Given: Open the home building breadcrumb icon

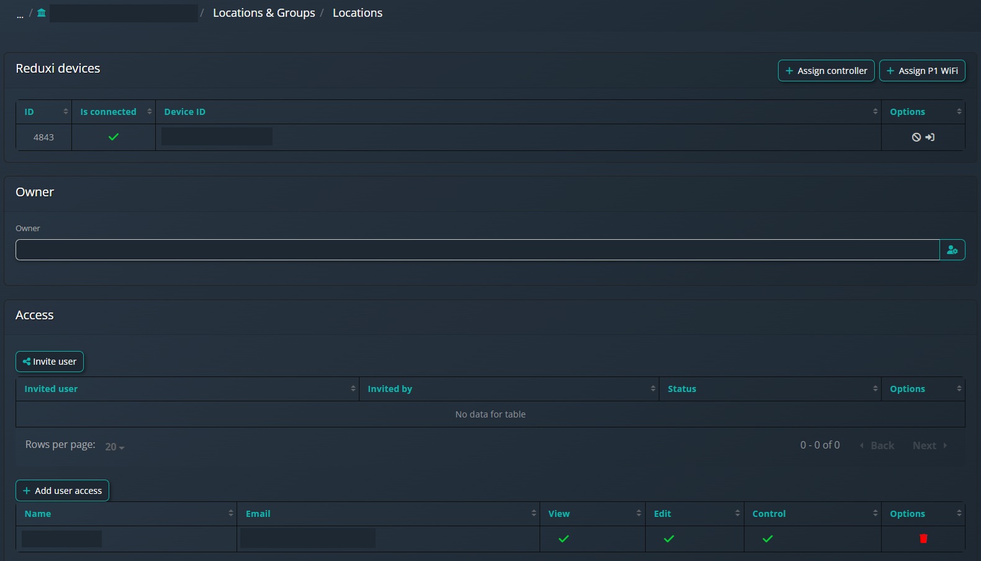Looking at the screenshot, I should click(42, 13).
